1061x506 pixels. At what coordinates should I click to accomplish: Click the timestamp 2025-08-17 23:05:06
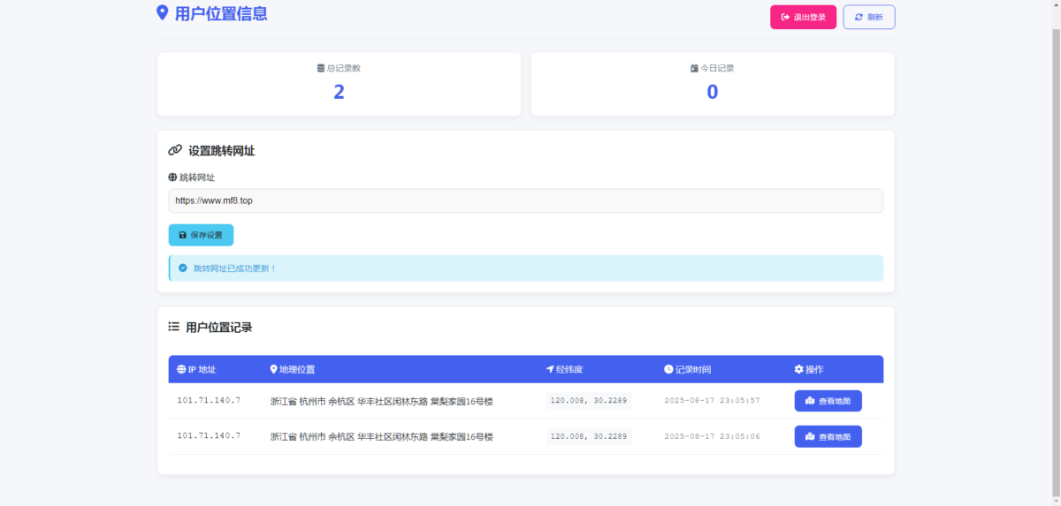(x=712, y=436)
